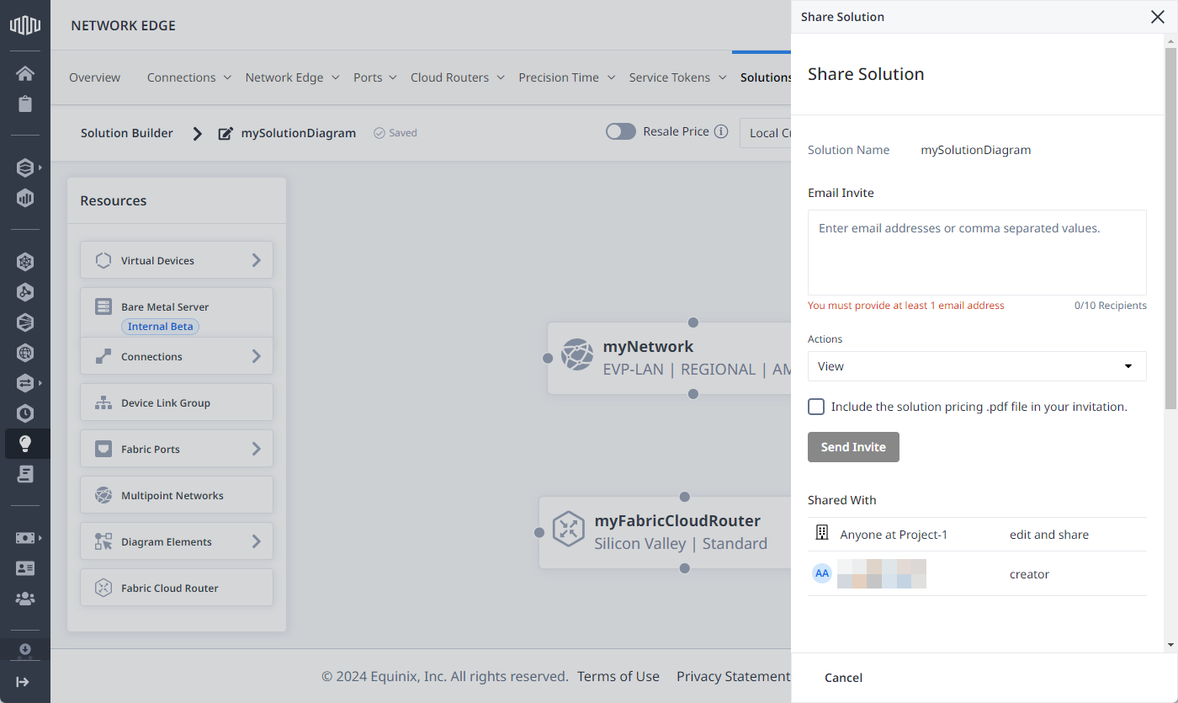Open the Precision Time navigation menu
The width and height of the screenshot is (1178, 703).
coord(567,77)
